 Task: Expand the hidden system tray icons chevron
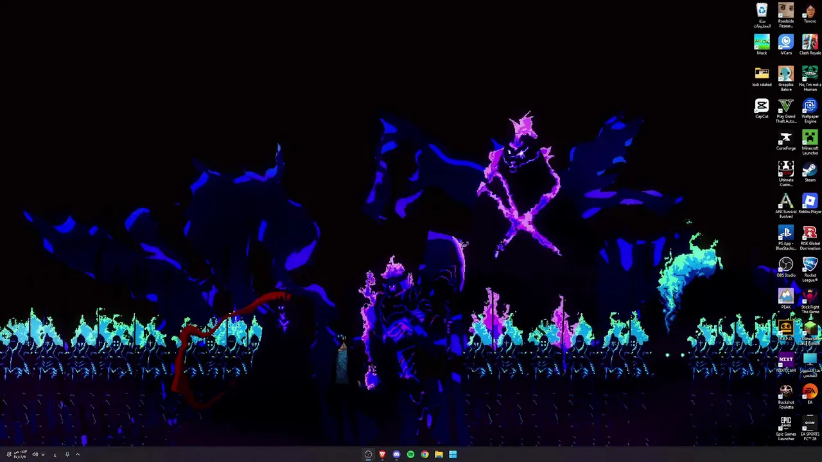pos(78,454)
